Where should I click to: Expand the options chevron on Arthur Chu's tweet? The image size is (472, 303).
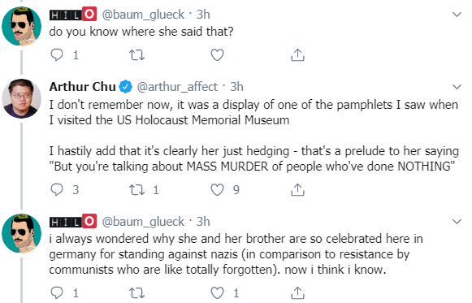[457, 87]
